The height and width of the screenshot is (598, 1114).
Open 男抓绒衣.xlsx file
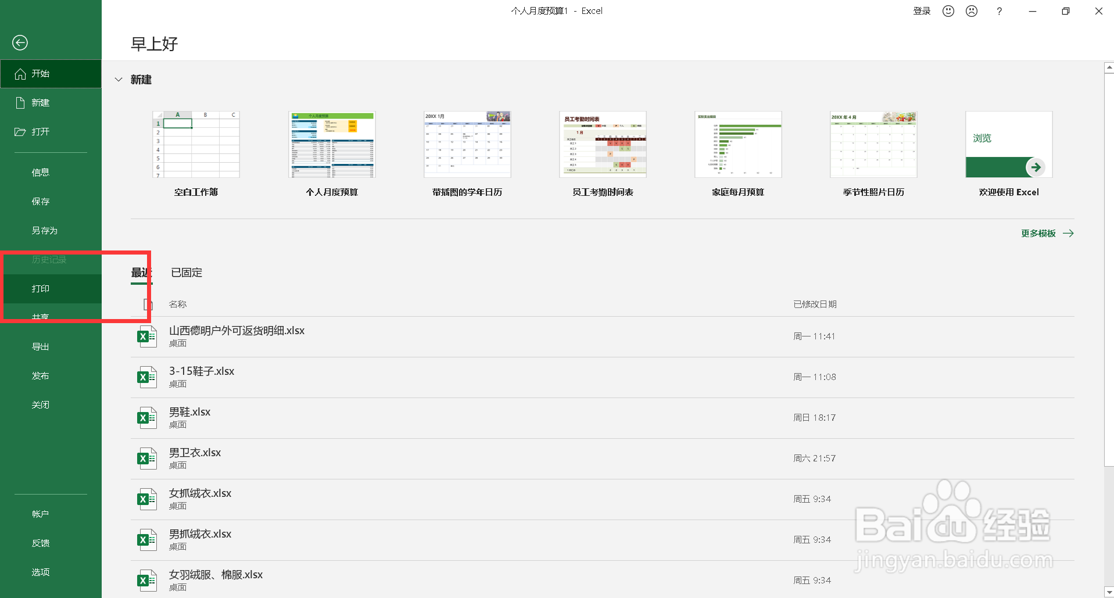coord(603,540)
